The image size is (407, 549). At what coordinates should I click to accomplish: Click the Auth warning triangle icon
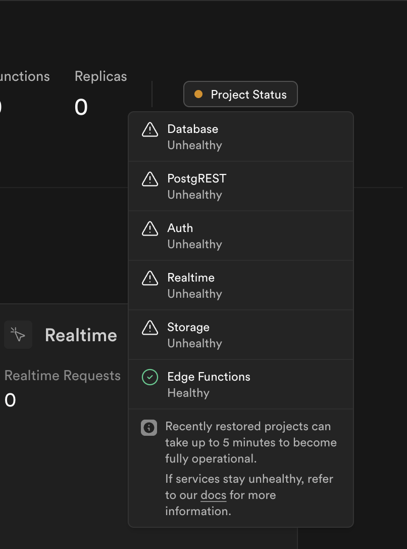click(x=150, y=229)
